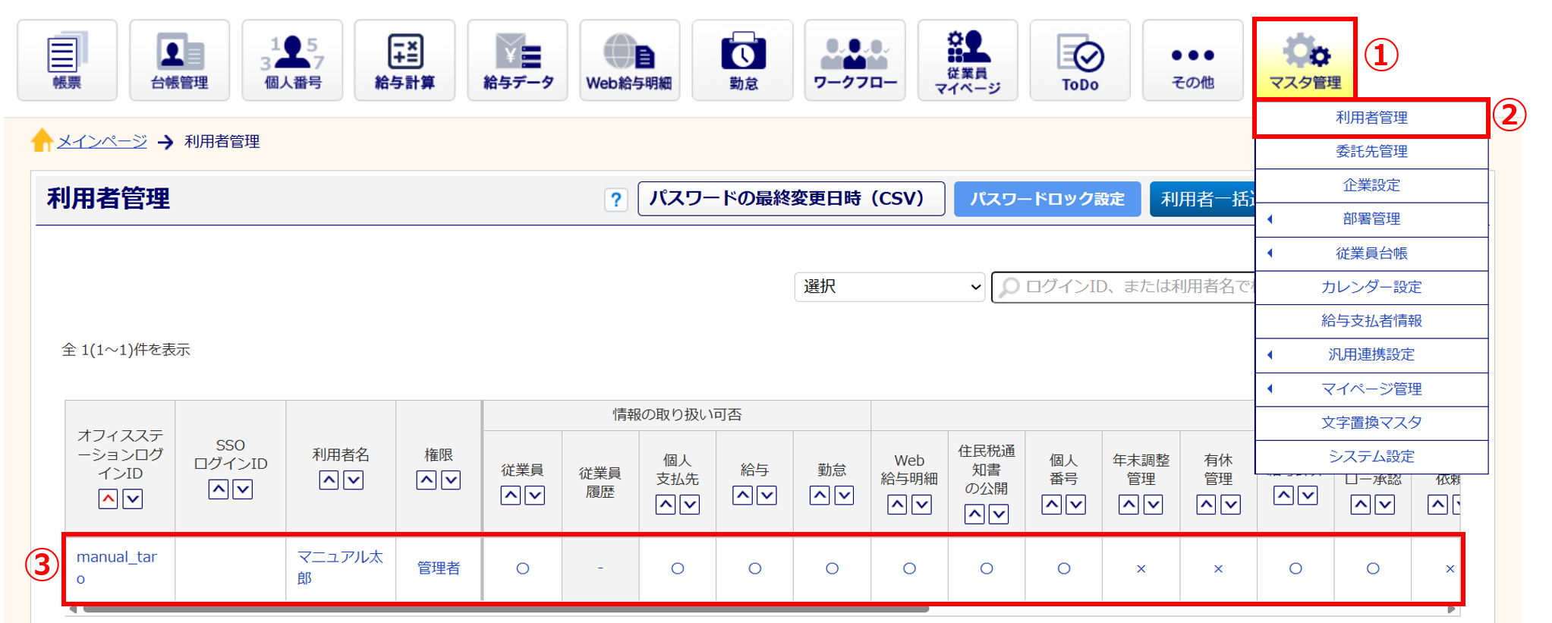Screen dimensions: 1552x623
Task: Open the 勤怠 attendance icon
Action: 742,61
